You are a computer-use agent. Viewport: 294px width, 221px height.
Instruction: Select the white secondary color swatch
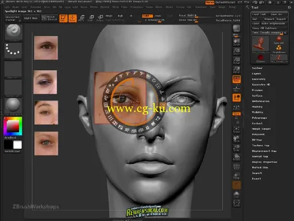[x=17, y=145]
